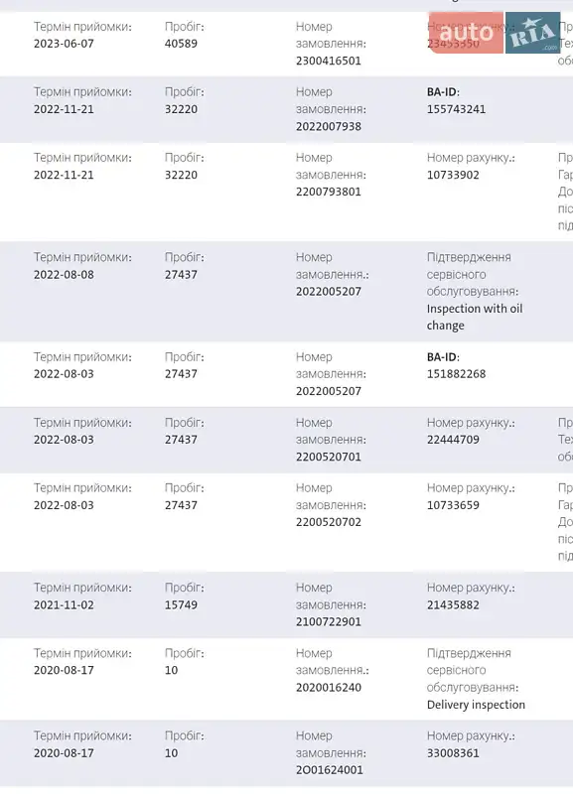The height and width of the screenshot is (794, 573).
Task: Select invoice number 21435882
Action: coord(453,605)
